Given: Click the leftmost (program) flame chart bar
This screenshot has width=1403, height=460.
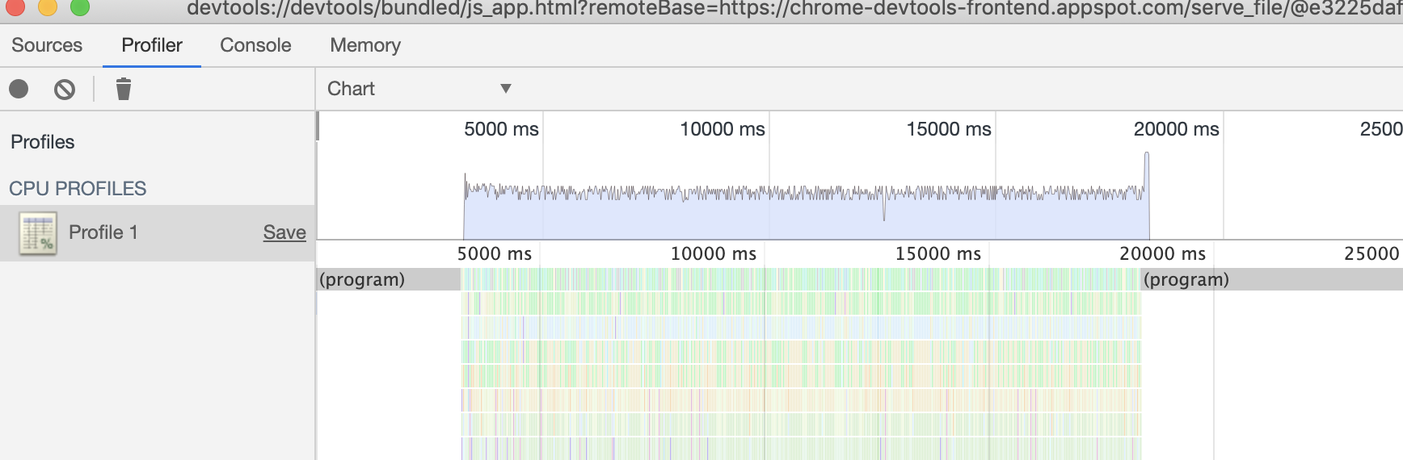Looking at the screenshot, I should tap(388, 279).
